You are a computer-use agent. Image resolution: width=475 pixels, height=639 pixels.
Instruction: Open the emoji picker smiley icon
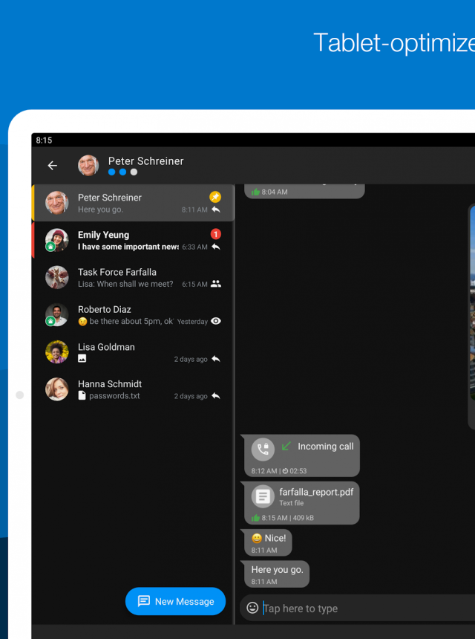click(x=252, y=608)
